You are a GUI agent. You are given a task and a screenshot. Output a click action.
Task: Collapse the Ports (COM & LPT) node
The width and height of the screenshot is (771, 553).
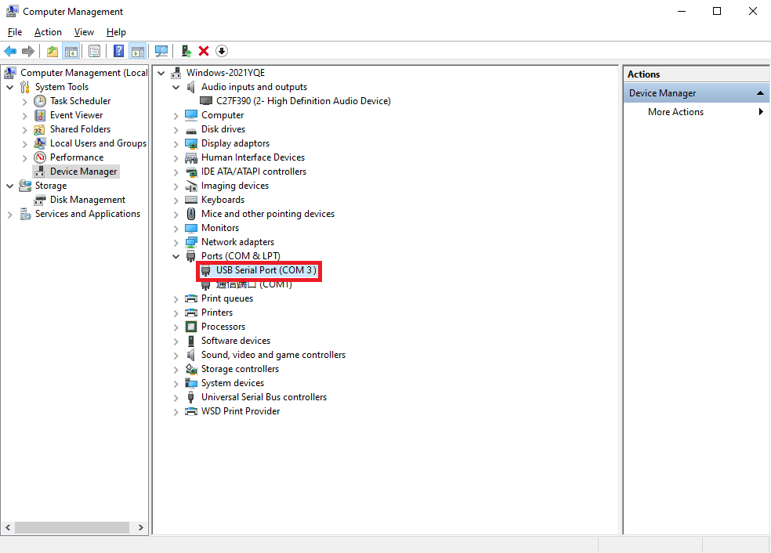pos(176,256)
